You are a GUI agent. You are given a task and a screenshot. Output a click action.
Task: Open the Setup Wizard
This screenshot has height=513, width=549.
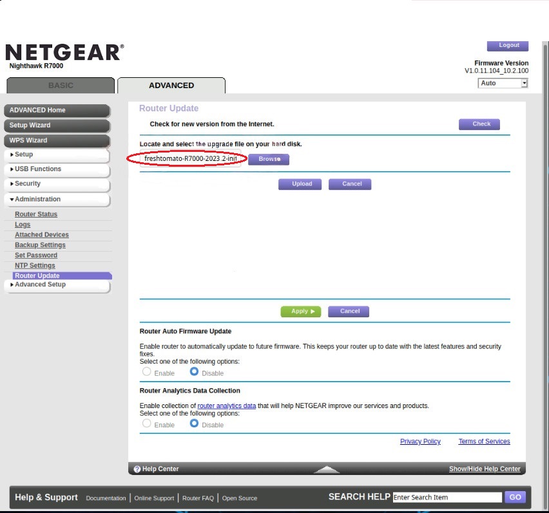tap(57, 126)
